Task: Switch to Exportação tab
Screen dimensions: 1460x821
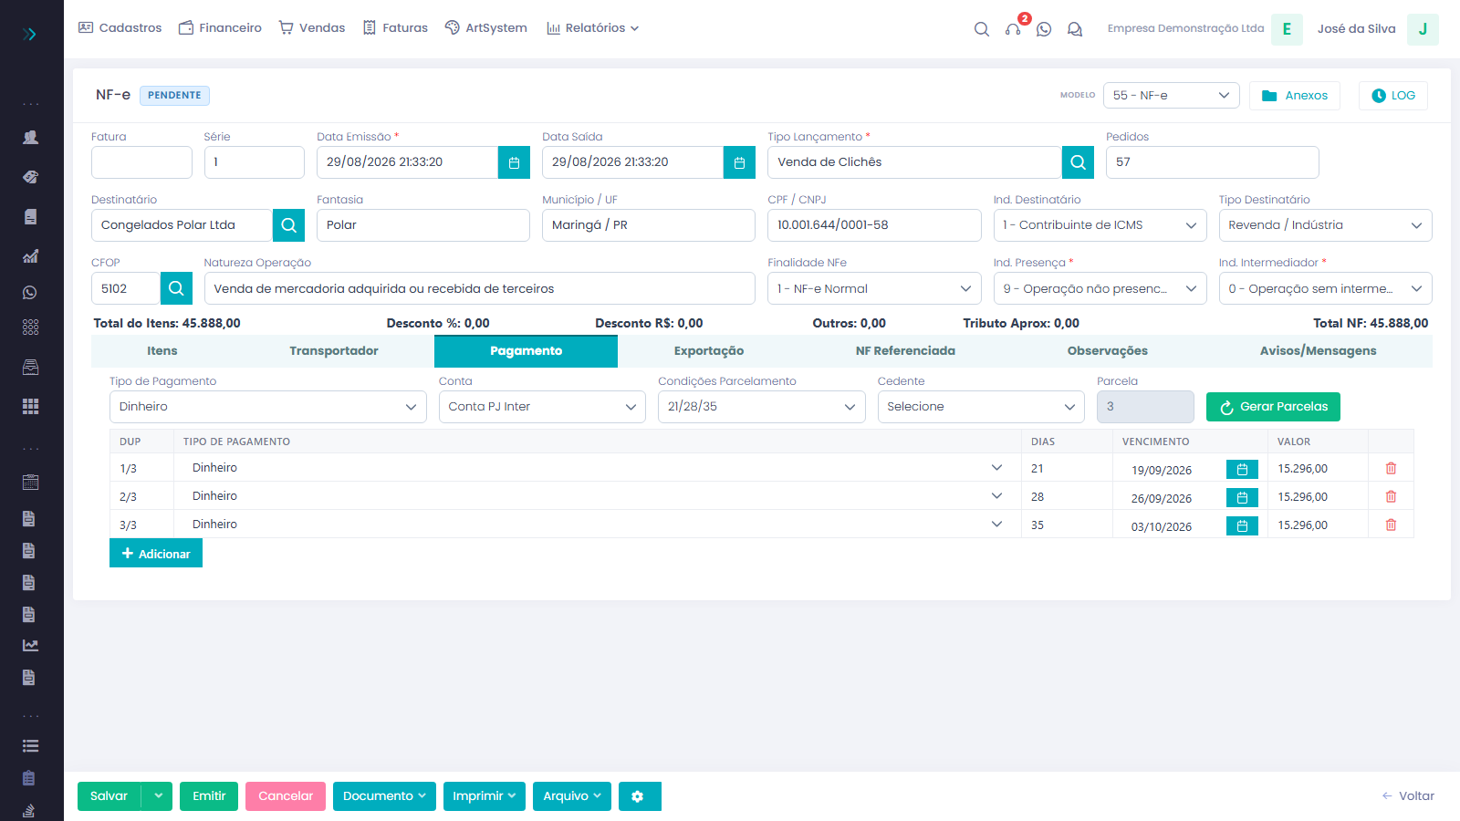Action: pos(709,351)
